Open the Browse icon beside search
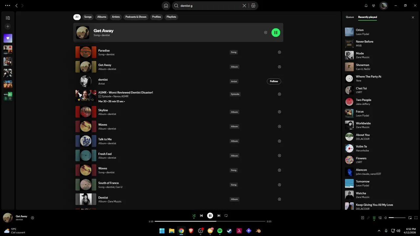This screenshot has width=420, height=236. [x=253, y=6]
